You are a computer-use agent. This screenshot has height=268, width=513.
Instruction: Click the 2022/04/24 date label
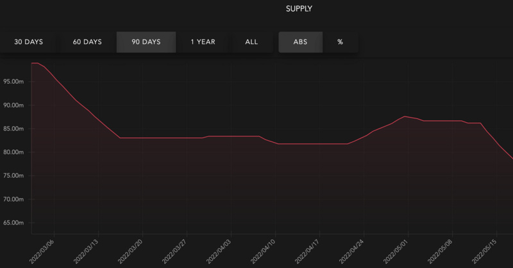click(x=351, y=251)
